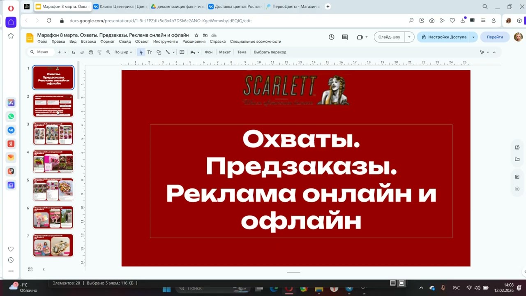This screenshot has width=526, height=296.
Task: Open the Инструменты menu
Action: coord(166,42)
